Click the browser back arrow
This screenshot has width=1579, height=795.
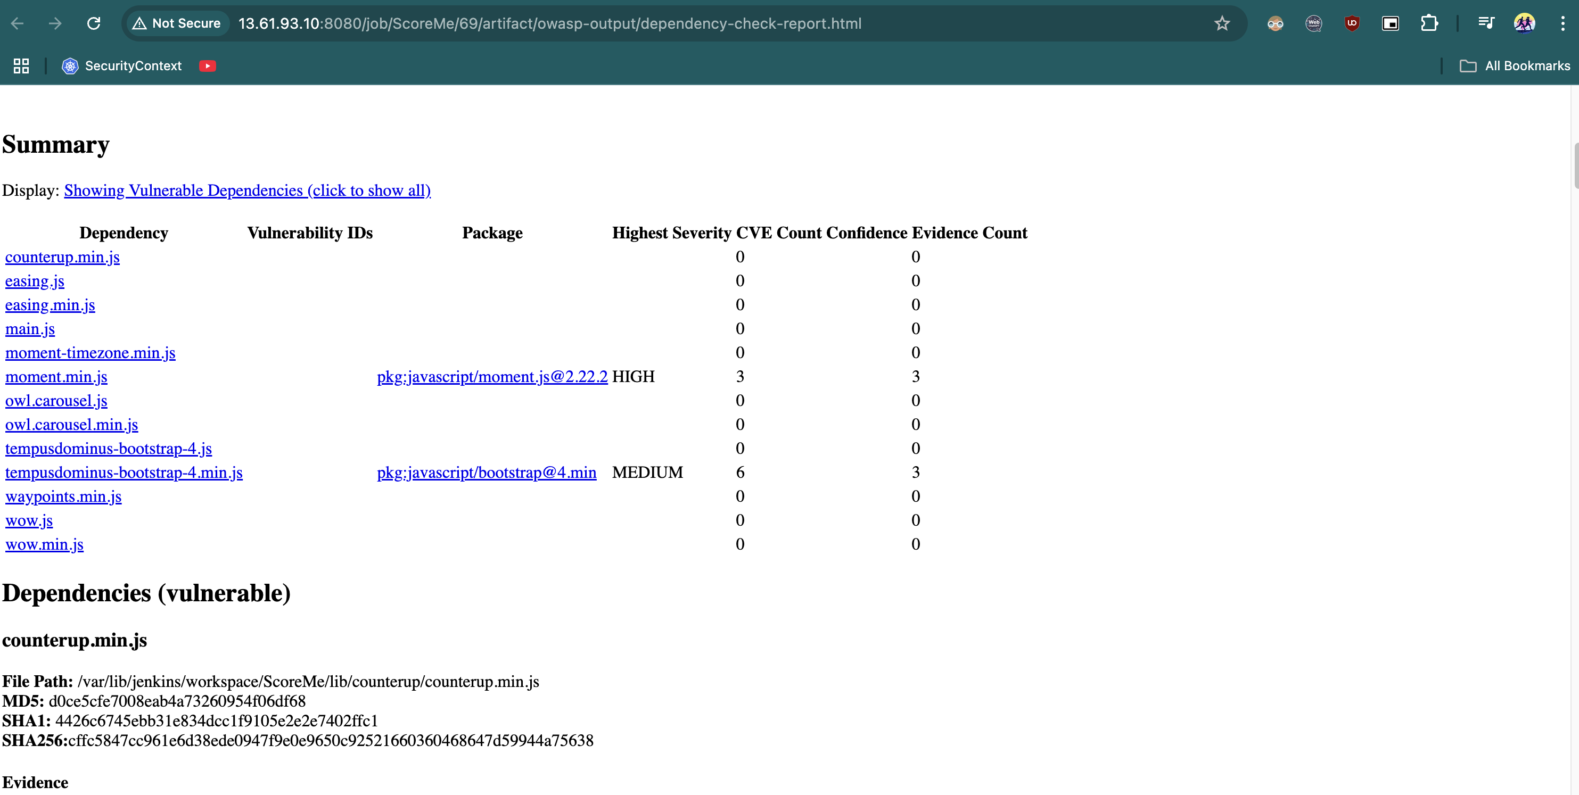tap(17, 23)
